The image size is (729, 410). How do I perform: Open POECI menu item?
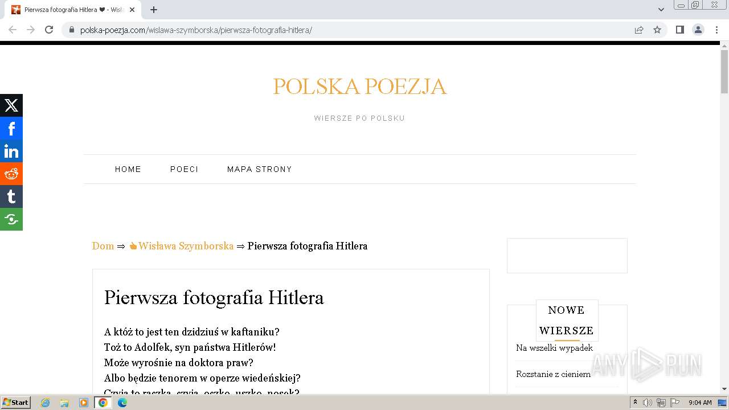point(185,169)
